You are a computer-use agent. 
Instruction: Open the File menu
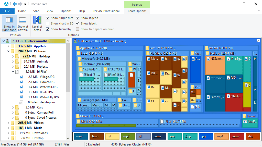coord(7,11)
